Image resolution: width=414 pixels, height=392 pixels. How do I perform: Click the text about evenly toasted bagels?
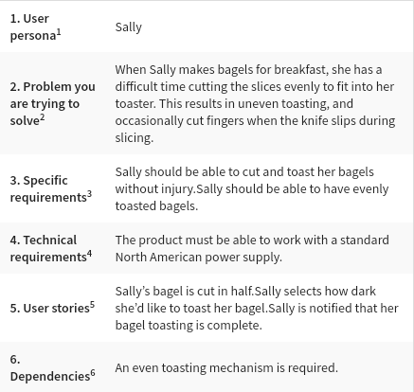252,197
